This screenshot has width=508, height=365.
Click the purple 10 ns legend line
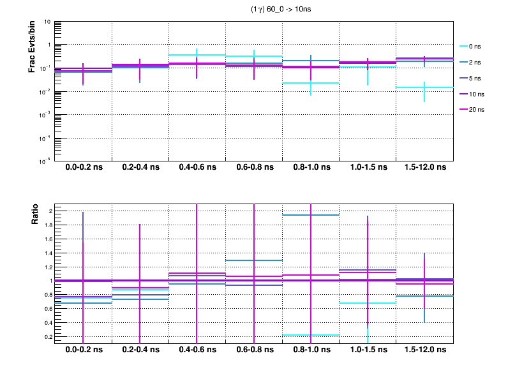tap(463, 94)
